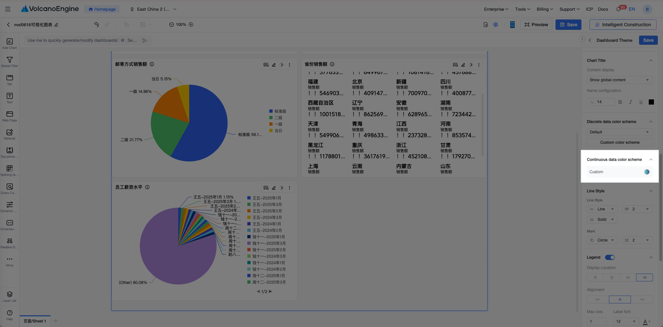Open the Enterprise menu
This screenshot has width=663, height=327.
pyautogui.click(x=496, y=9)
